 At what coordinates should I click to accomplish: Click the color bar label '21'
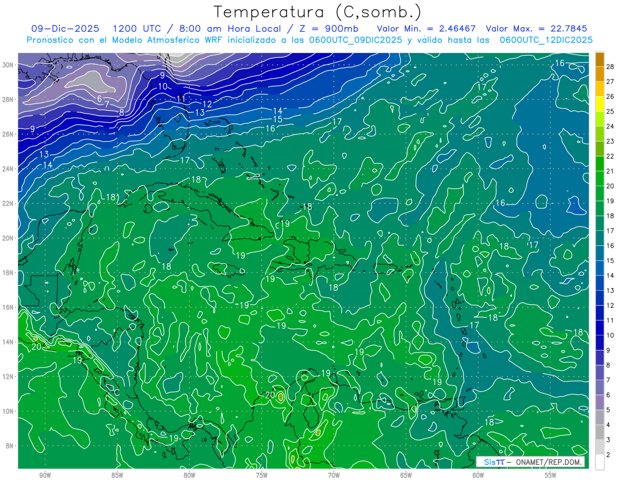[610, 171]
